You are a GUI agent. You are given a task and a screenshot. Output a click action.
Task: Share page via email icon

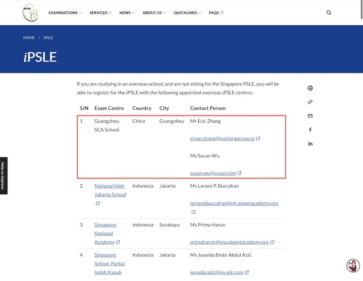pos(310,116)
